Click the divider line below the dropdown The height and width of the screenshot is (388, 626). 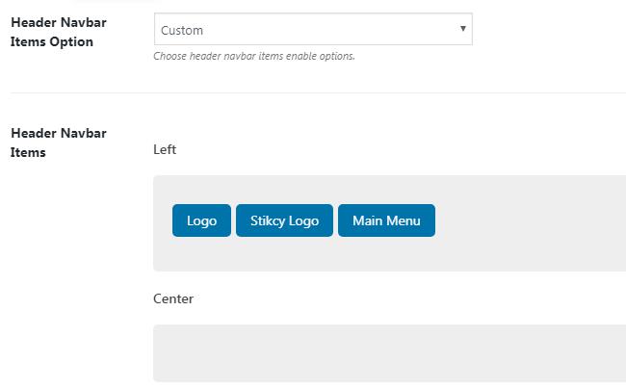pos(318,92)
